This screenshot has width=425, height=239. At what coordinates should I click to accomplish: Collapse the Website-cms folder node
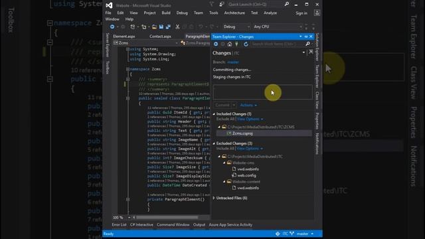[x=224, y=163]
